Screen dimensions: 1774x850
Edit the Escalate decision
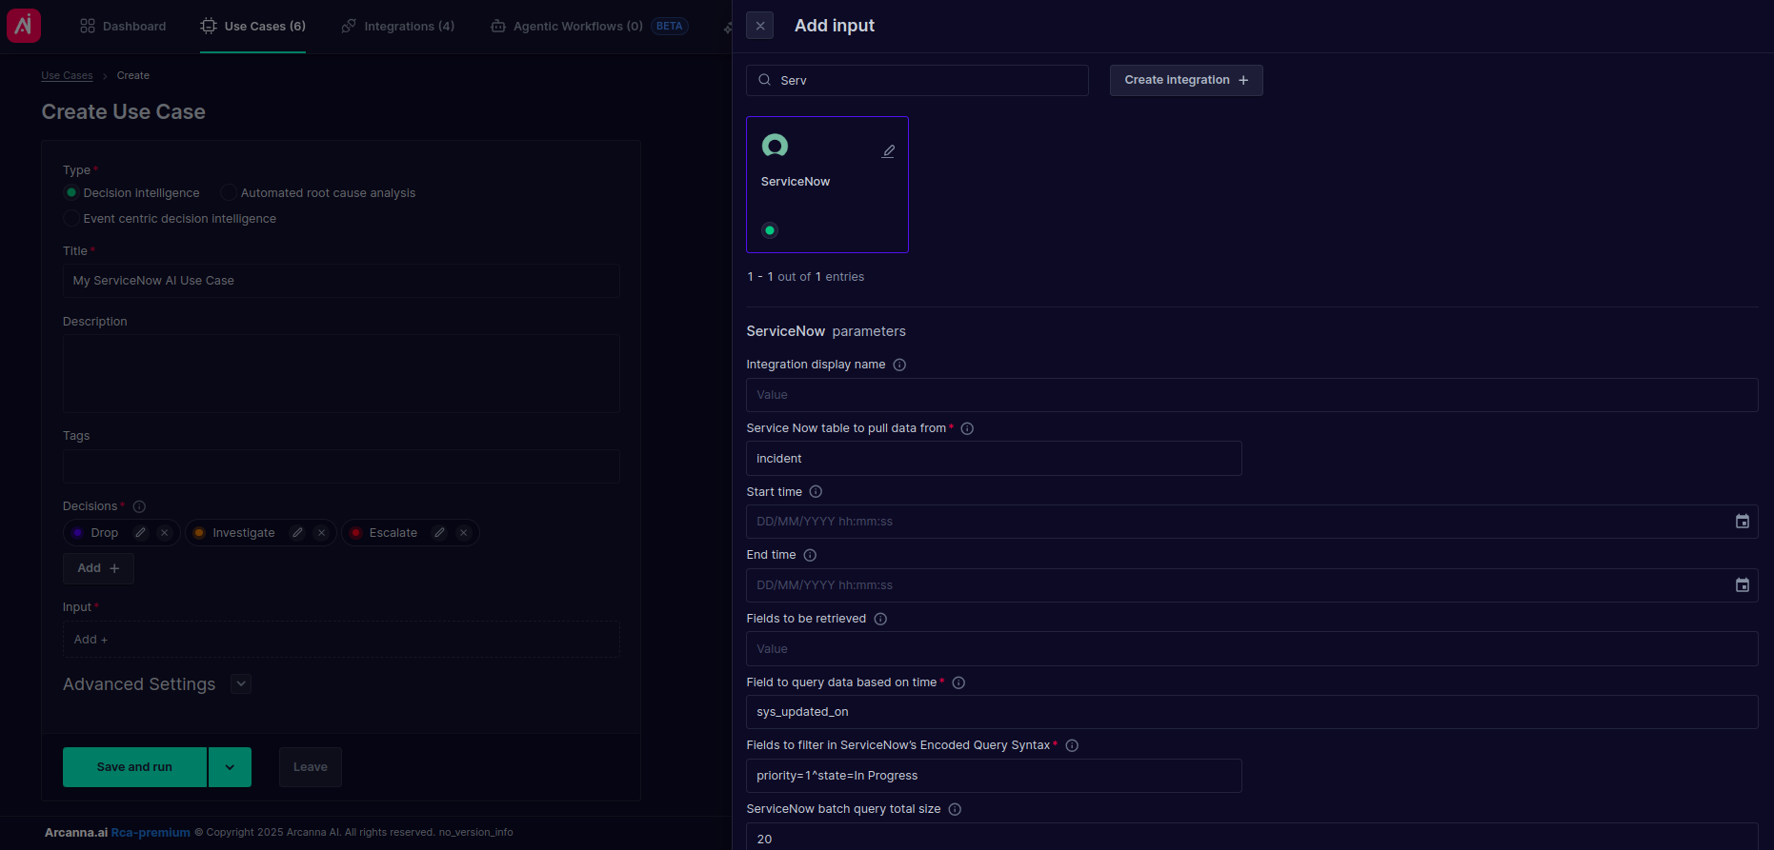tap(439, 533)
